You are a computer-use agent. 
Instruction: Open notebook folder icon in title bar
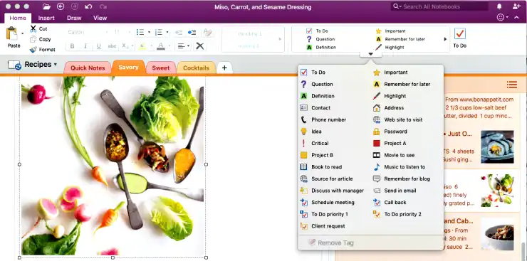46,6
